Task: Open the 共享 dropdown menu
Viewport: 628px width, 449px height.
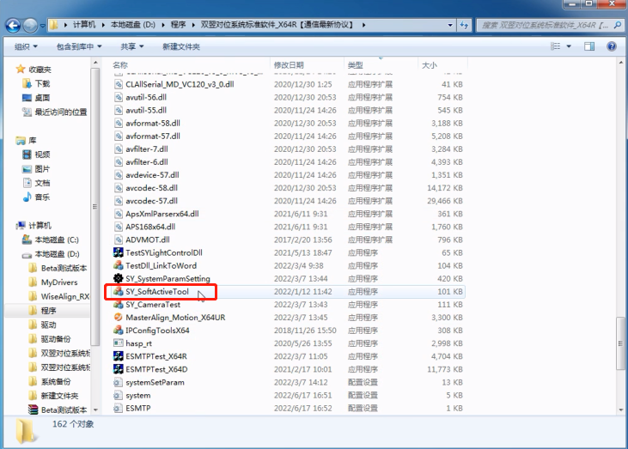Action: tap(131, 46)
